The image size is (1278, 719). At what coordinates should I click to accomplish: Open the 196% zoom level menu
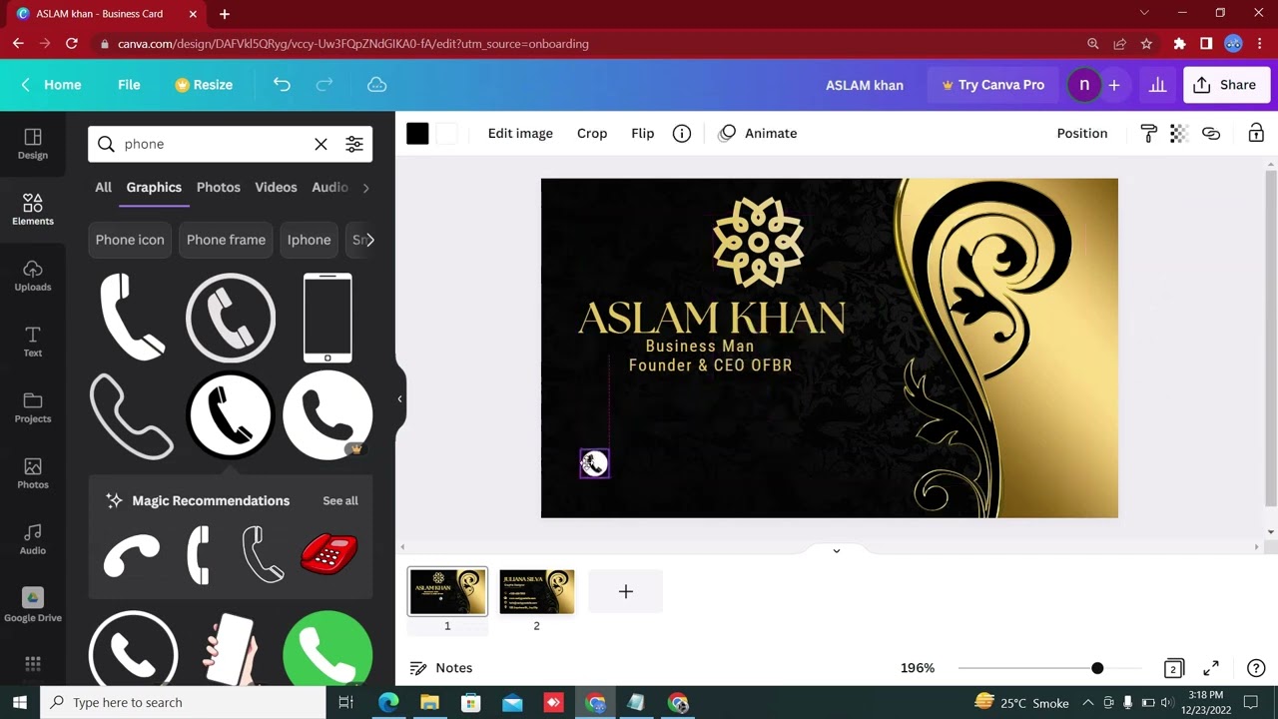(x=918, y=668)
